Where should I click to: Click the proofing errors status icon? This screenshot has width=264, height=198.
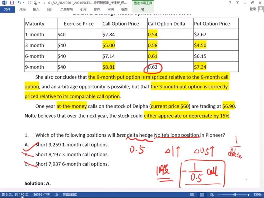tap(56, 195)
